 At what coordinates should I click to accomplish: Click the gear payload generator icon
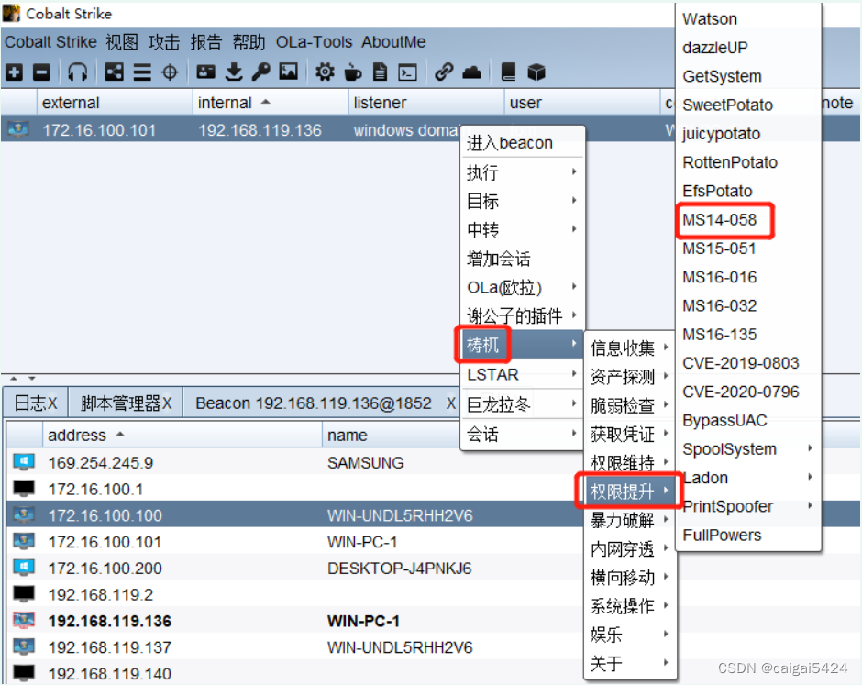tap(325, 72)
